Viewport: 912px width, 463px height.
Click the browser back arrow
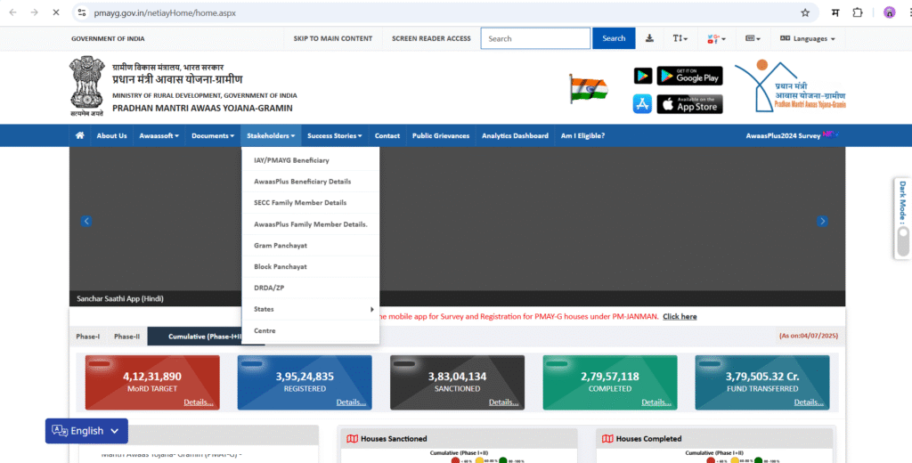12,12
